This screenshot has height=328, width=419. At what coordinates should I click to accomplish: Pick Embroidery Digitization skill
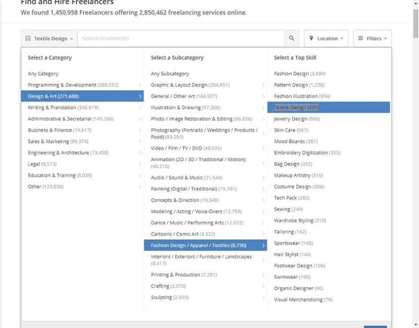pos(307,153)
